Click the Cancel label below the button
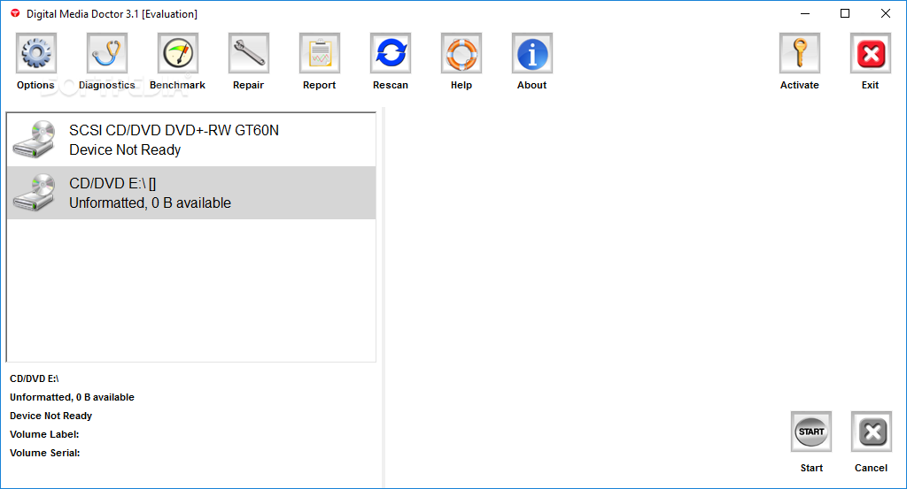Viewport: 907px width, 489px height. [872, 468]
